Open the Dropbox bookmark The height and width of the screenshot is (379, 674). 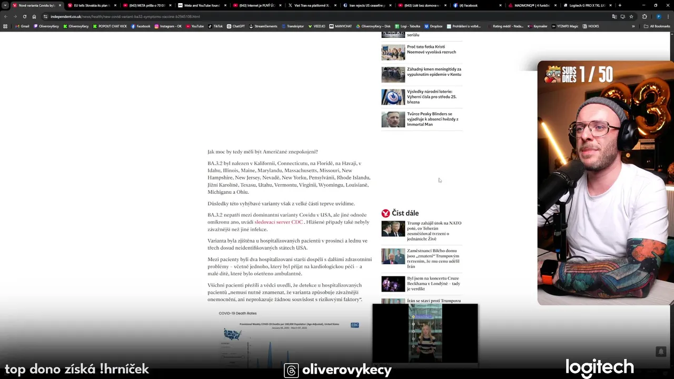[433, 26]
